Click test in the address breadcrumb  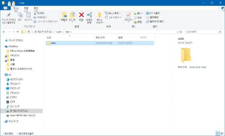pos(67,32)
